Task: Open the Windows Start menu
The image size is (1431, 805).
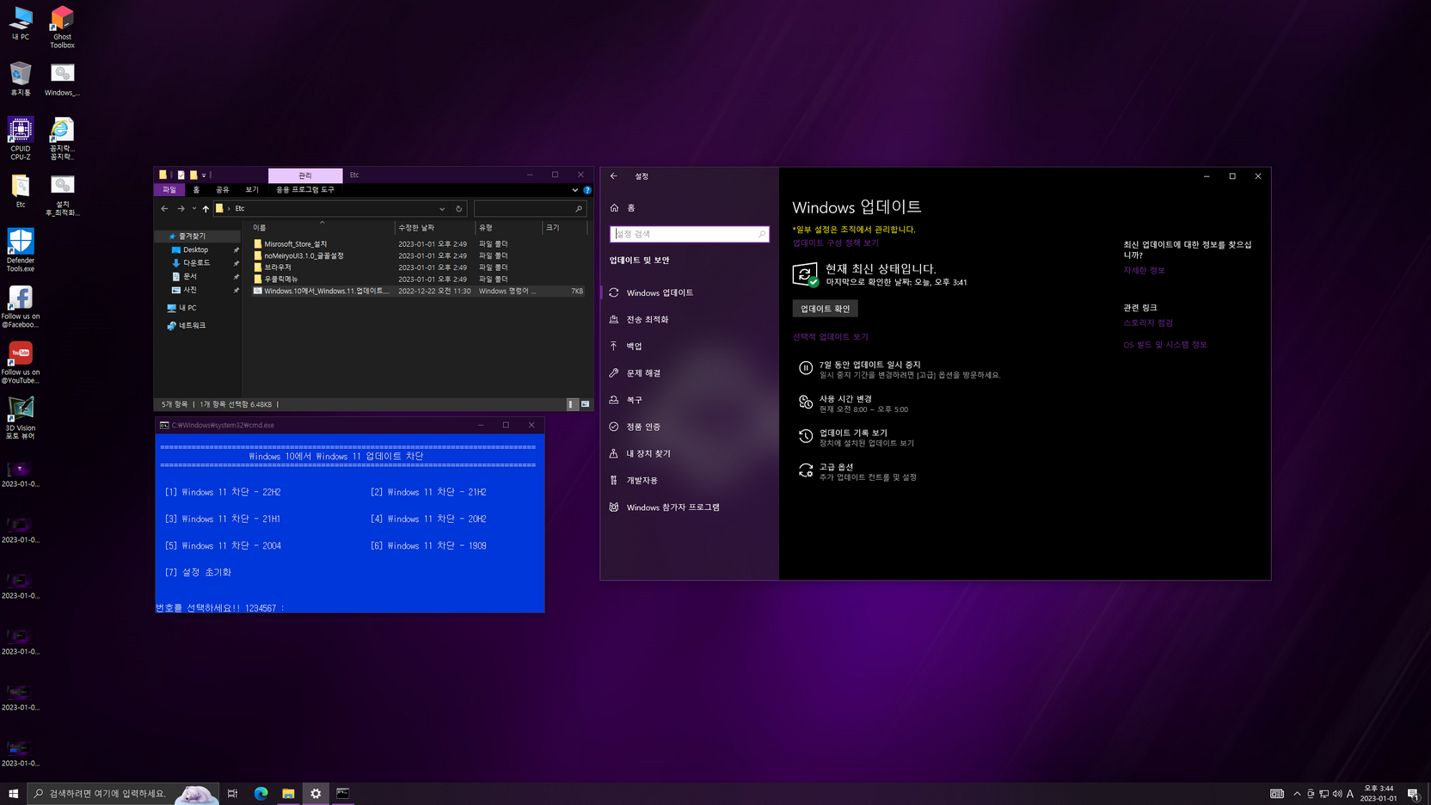Action: (13, 793)
